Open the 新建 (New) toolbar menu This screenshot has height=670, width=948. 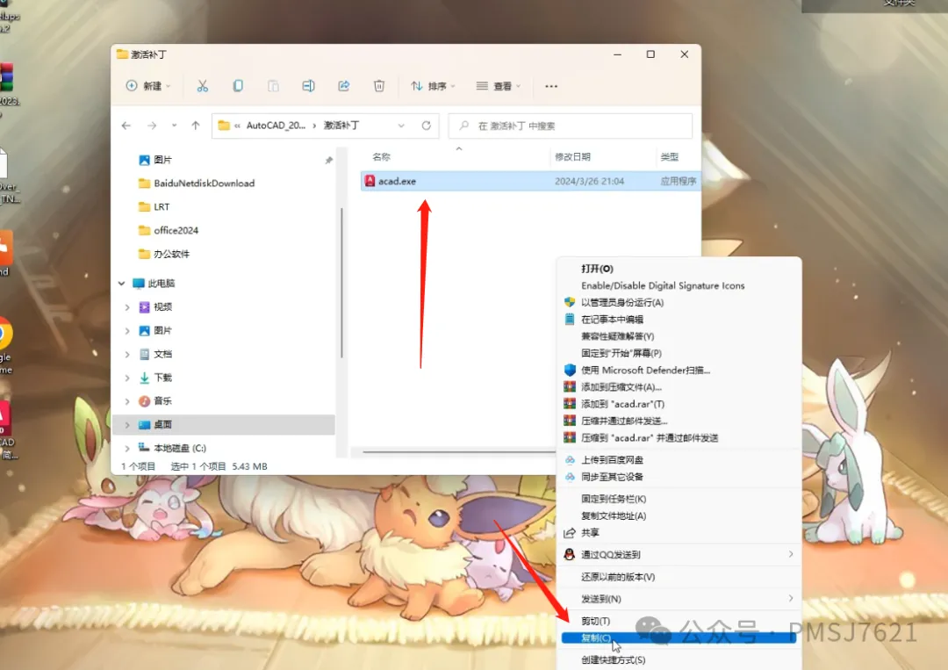(148, 86)
